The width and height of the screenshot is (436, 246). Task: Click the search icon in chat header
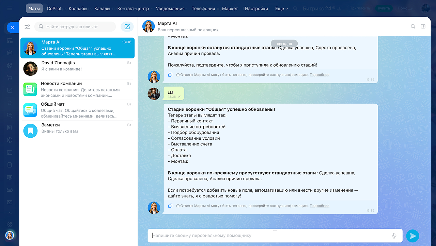413,27
